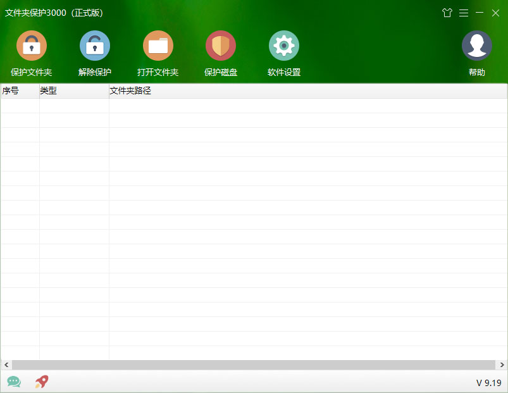Click the rocket icon in status bar

pyautogui.click(x=42, y=382)
